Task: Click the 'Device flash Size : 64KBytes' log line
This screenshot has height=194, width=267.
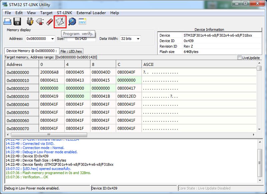Action: pos(36,160)
